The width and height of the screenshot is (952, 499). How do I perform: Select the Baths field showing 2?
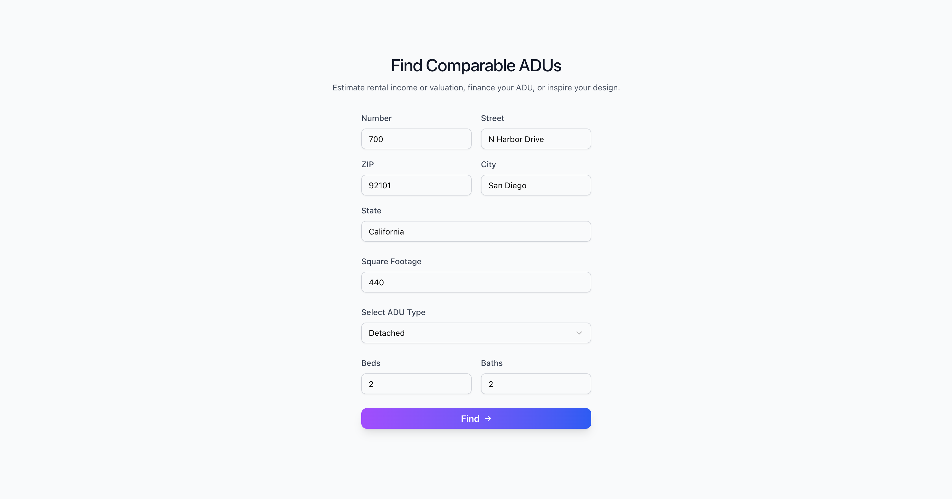[x=536, y=384]
